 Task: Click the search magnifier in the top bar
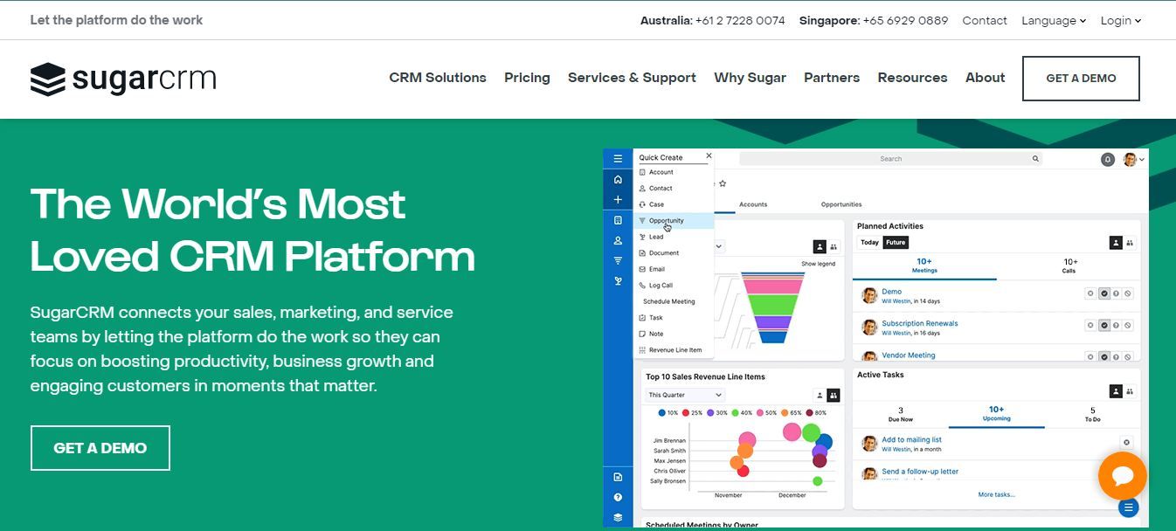point(1034,158)
